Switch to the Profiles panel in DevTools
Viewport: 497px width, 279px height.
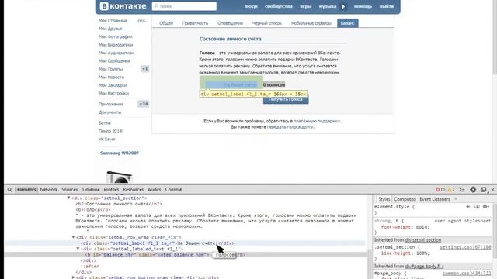pos(111,190)
